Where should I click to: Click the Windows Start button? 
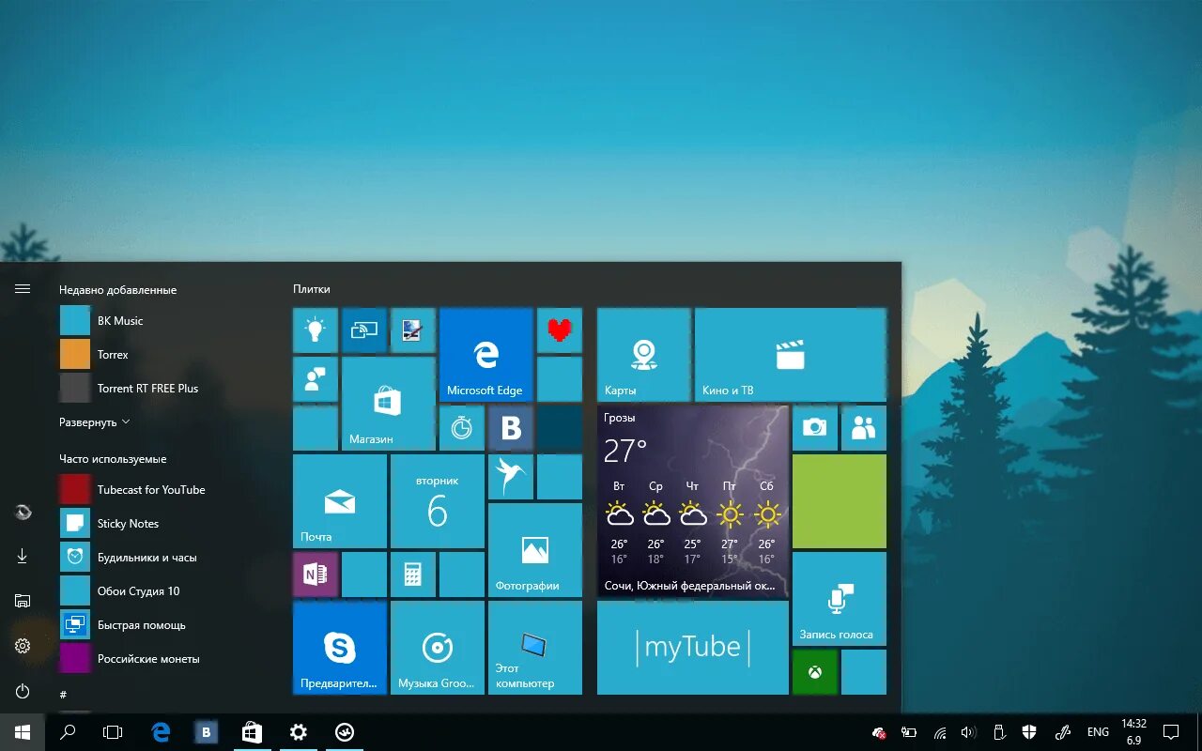coord(23,732)
